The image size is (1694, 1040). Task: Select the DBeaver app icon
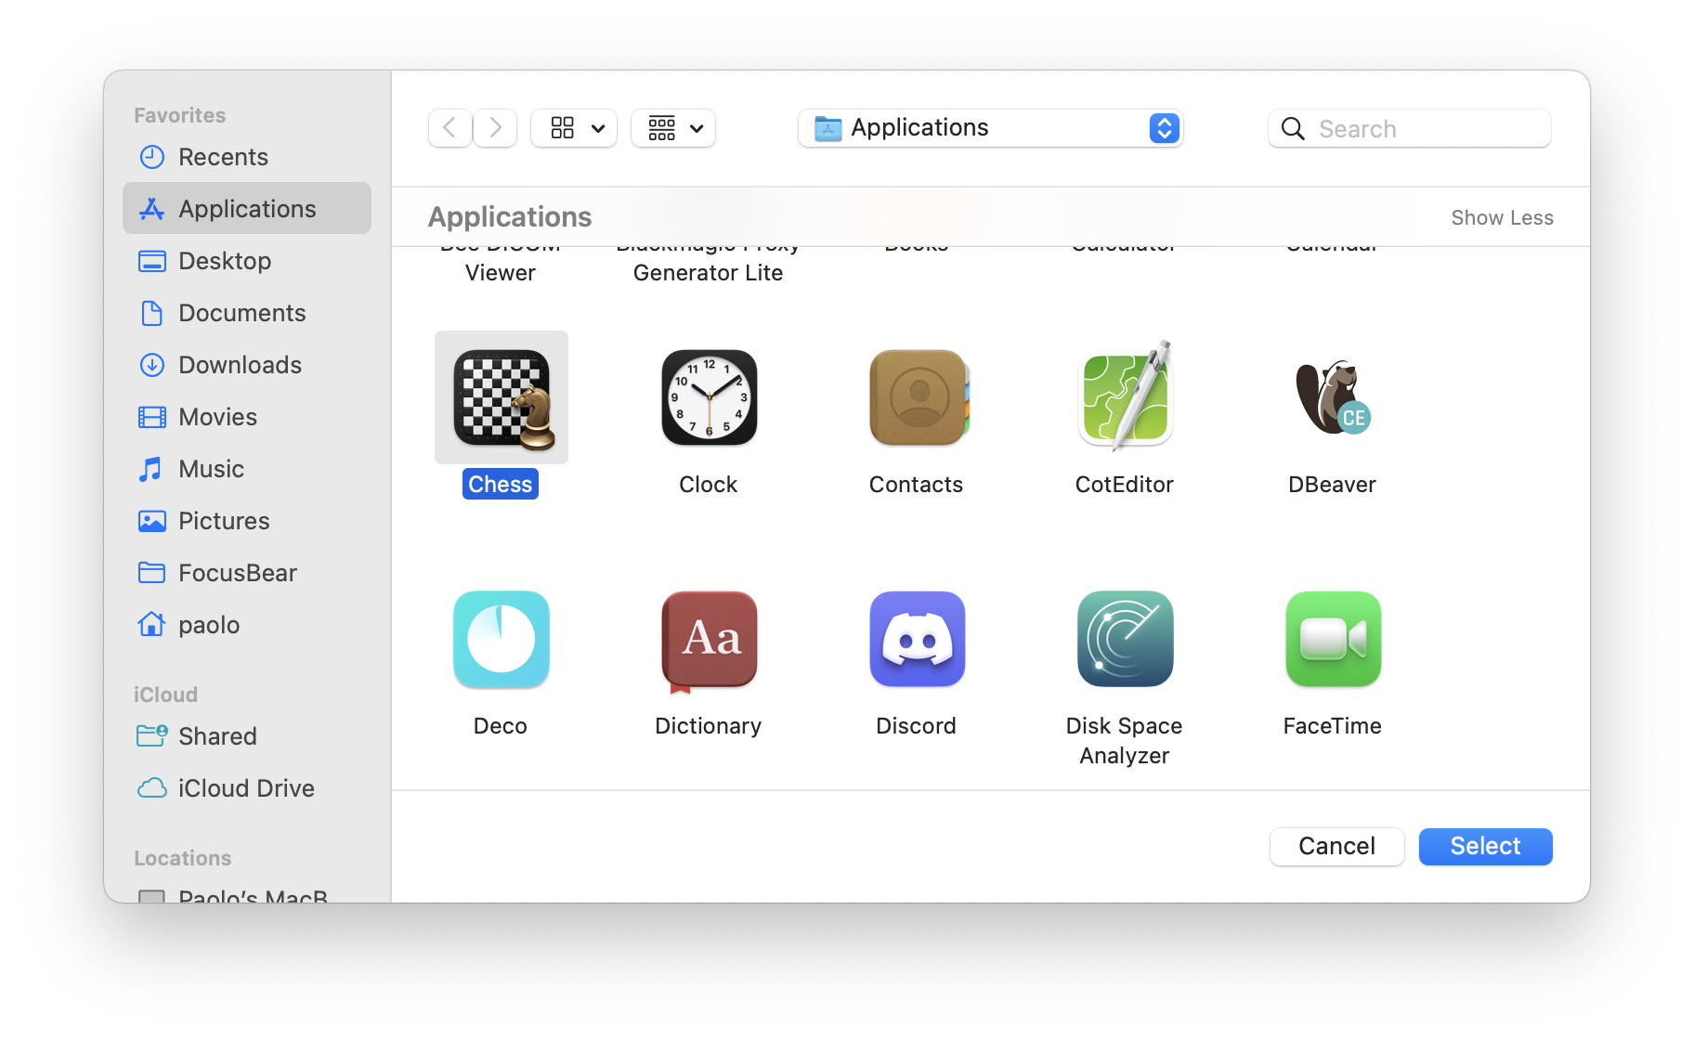[x=1333, y=397]
